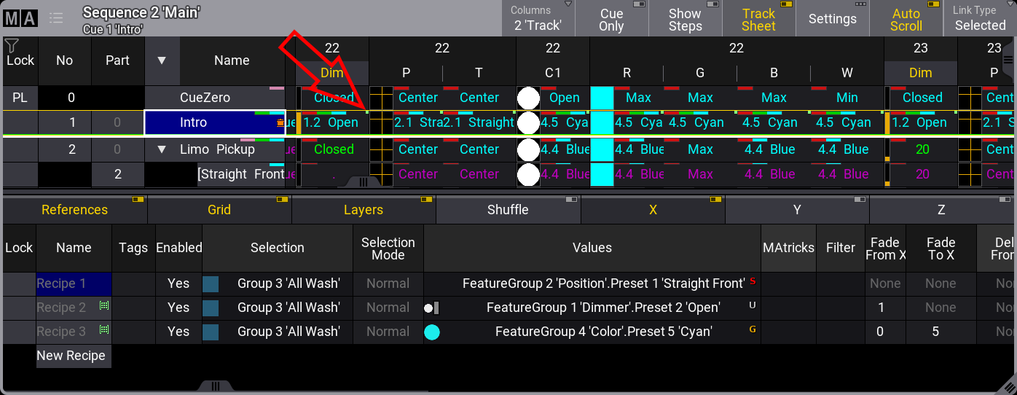Click the grid icon next to Recipe 2

[x=103, y=307]
